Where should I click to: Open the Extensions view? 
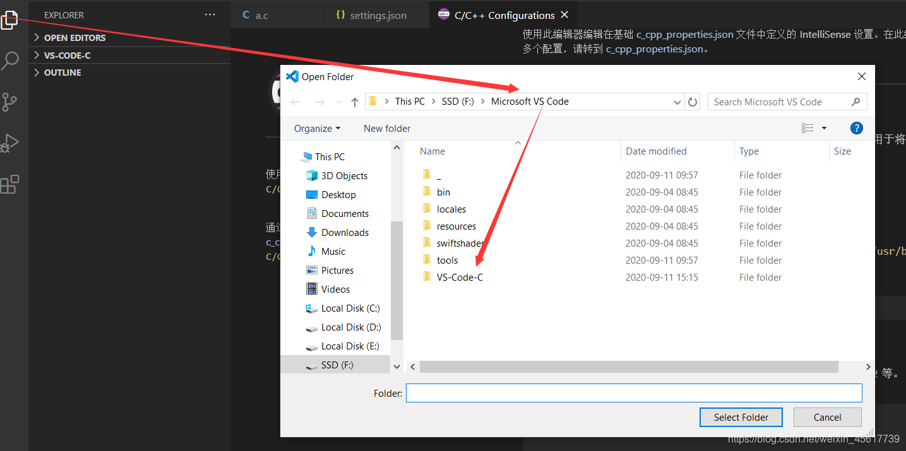tap(9, 184)
